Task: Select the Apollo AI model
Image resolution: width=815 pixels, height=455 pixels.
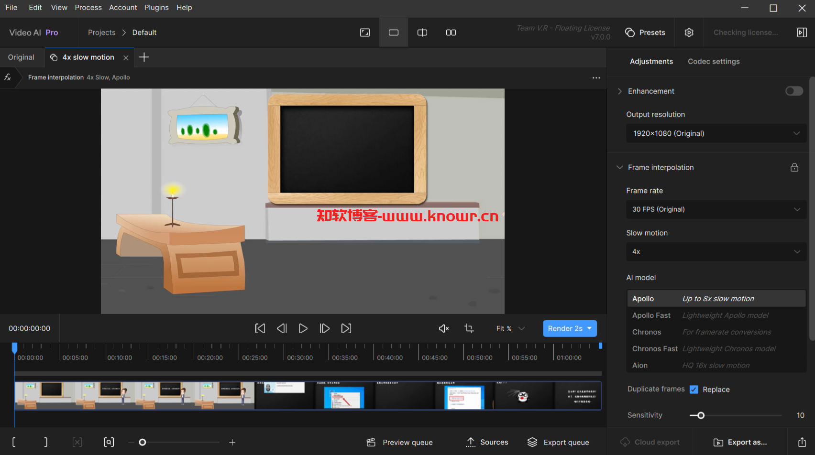Action: pyautogui.click(x=716, y=299)
